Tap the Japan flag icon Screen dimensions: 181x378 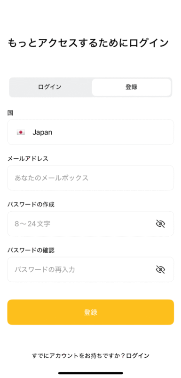point(21,132)
